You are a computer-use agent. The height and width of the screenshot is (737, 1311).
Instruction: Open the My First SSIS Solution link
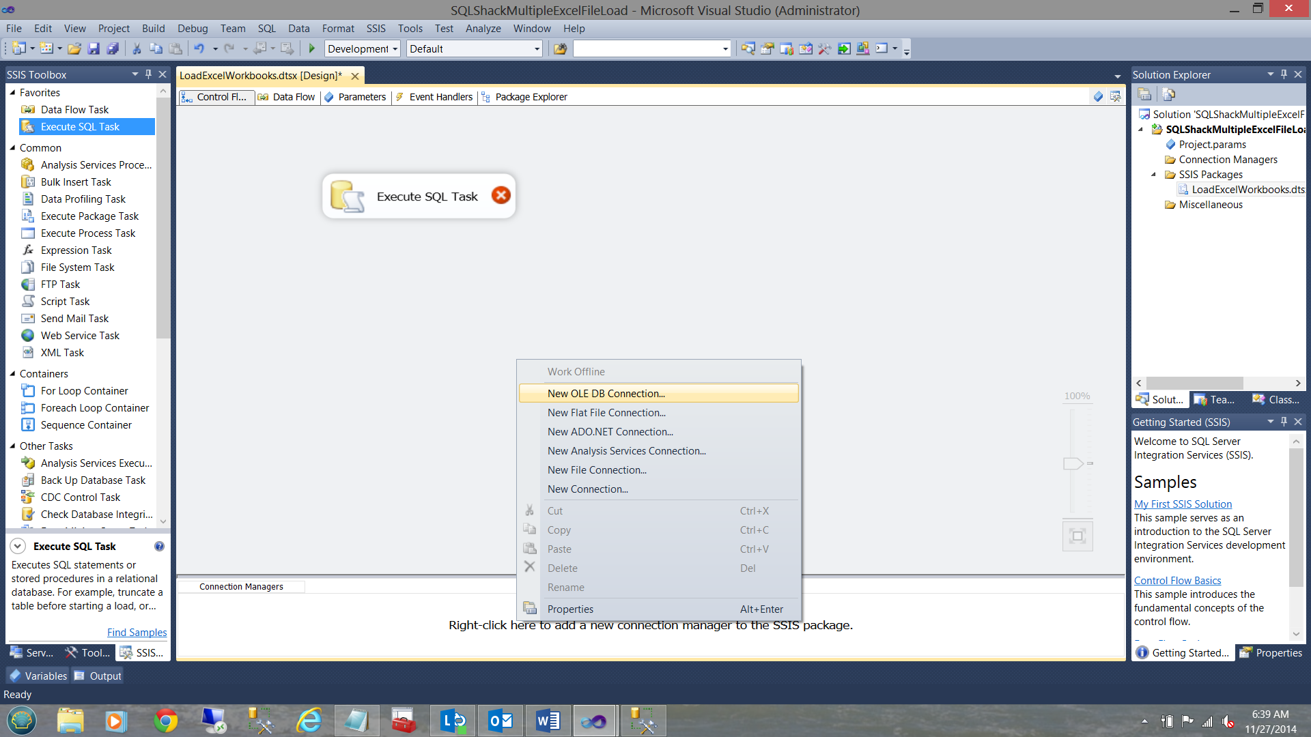click(1183, 504)
